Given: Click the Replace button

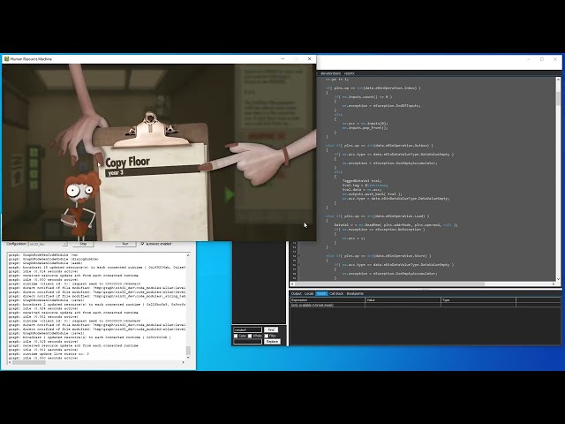Looking at the screenshot, I should [272, 342].
